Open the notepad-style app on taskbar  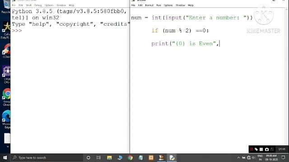click(x=140, y=157)
